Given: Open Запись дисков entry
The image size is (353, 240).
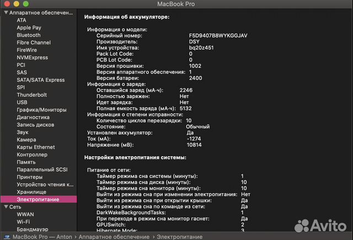Looking at the screenshot, I should click(x=35, y=125).
